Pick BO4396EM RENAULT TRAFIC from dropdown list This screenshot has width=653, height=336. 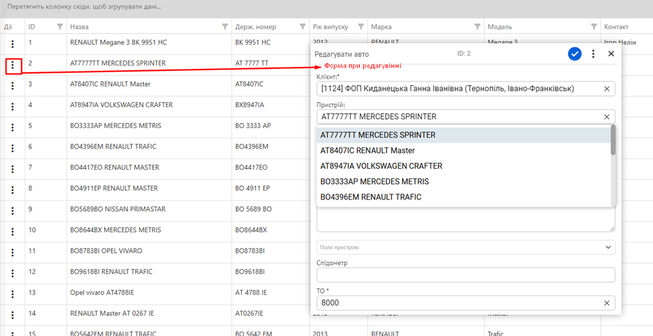click(x=463, y=197)
